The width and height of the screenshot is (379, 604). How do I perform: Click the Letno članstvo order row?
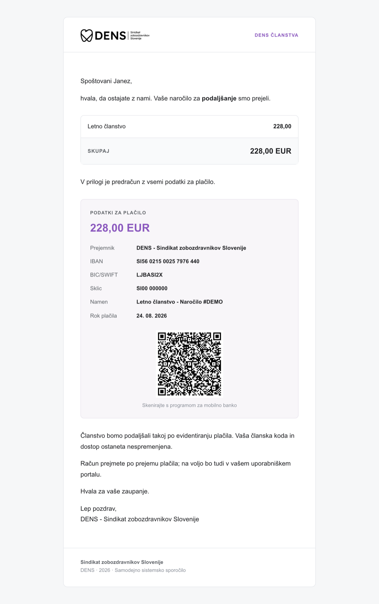[189, 127]
